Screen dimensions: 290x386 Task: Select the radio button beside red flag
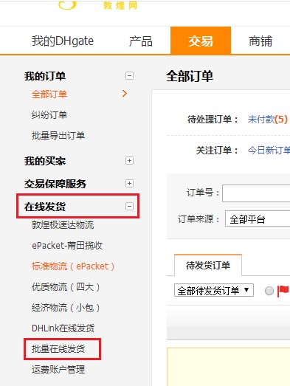point(269,291)
